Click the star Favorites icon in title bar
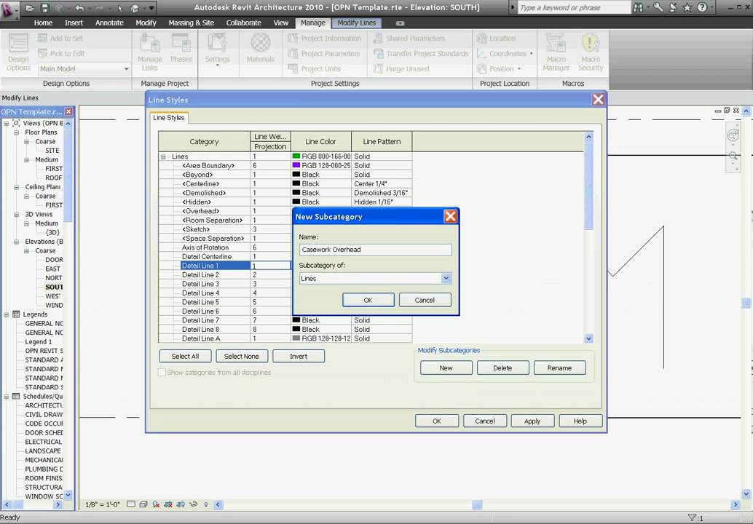 [x=687, y=8]
